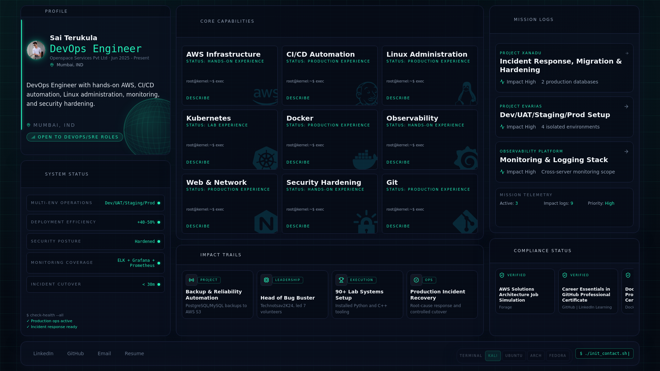
Task: Click the Active: 3 telemetry value
Action: click(509, 203)
